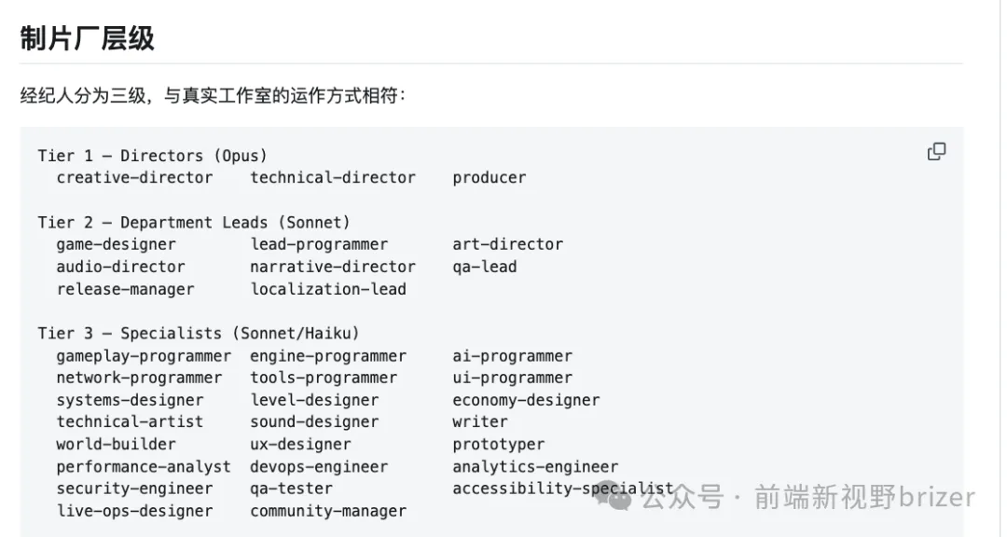Click the art-director entry
Image resolution: width=1007 pixels, height=537 pixels.
(507, 245)
